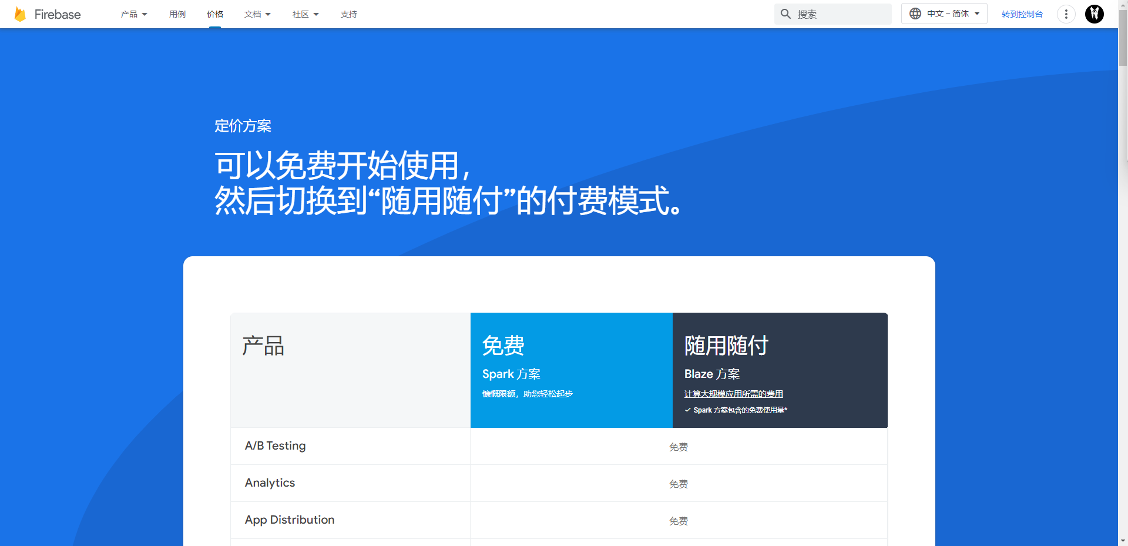
Task: Open the 支持 navigation tab
Action: point(349,14)
